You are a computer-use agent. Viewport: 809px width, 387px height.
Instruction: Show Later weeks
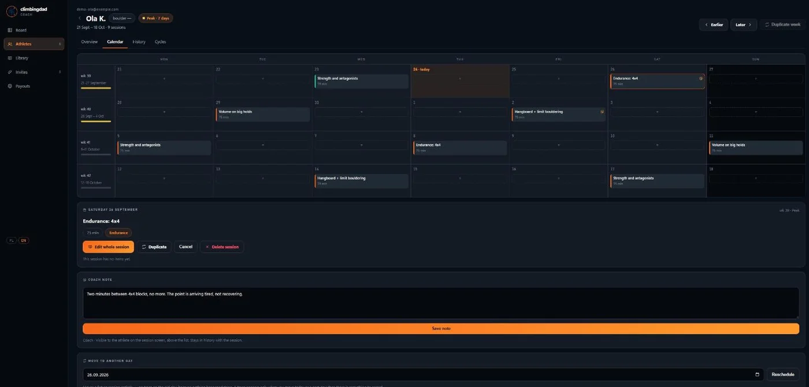click(x=743, y=25)
